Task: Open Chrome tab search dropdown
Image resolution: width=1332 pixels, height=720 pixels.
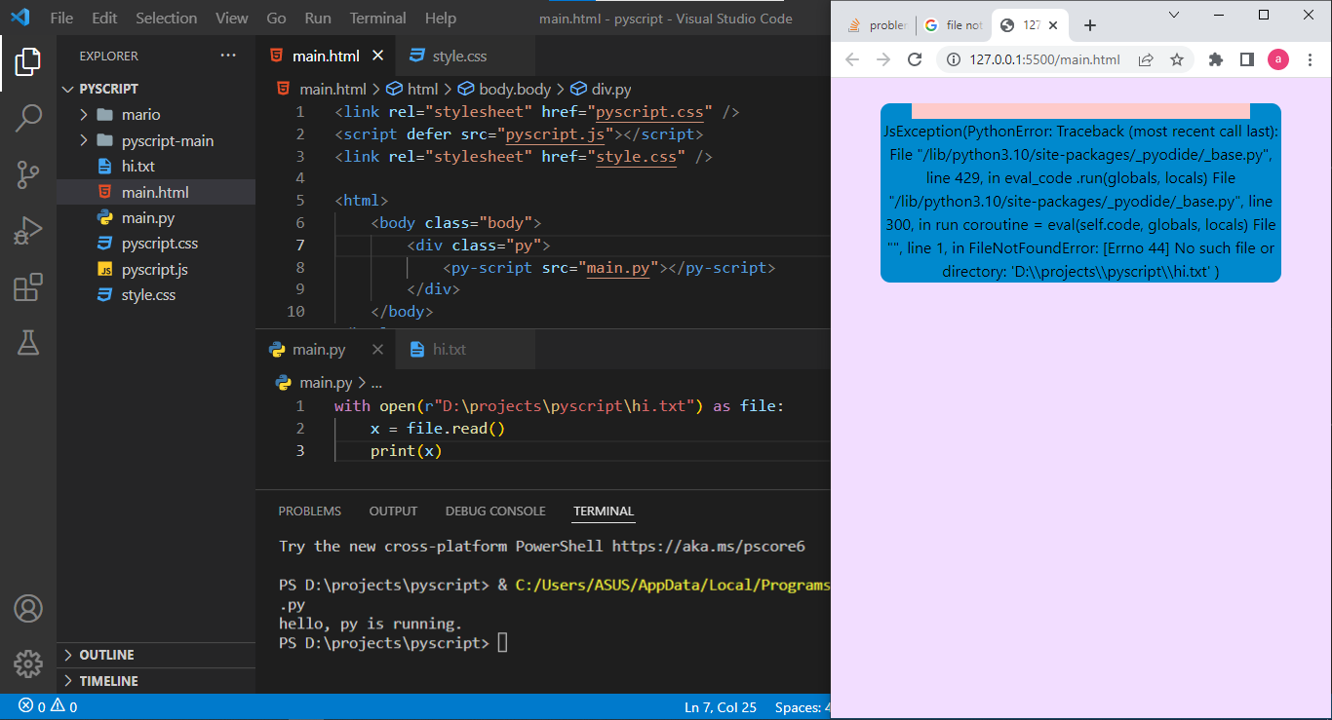Action: [1174, 14]
